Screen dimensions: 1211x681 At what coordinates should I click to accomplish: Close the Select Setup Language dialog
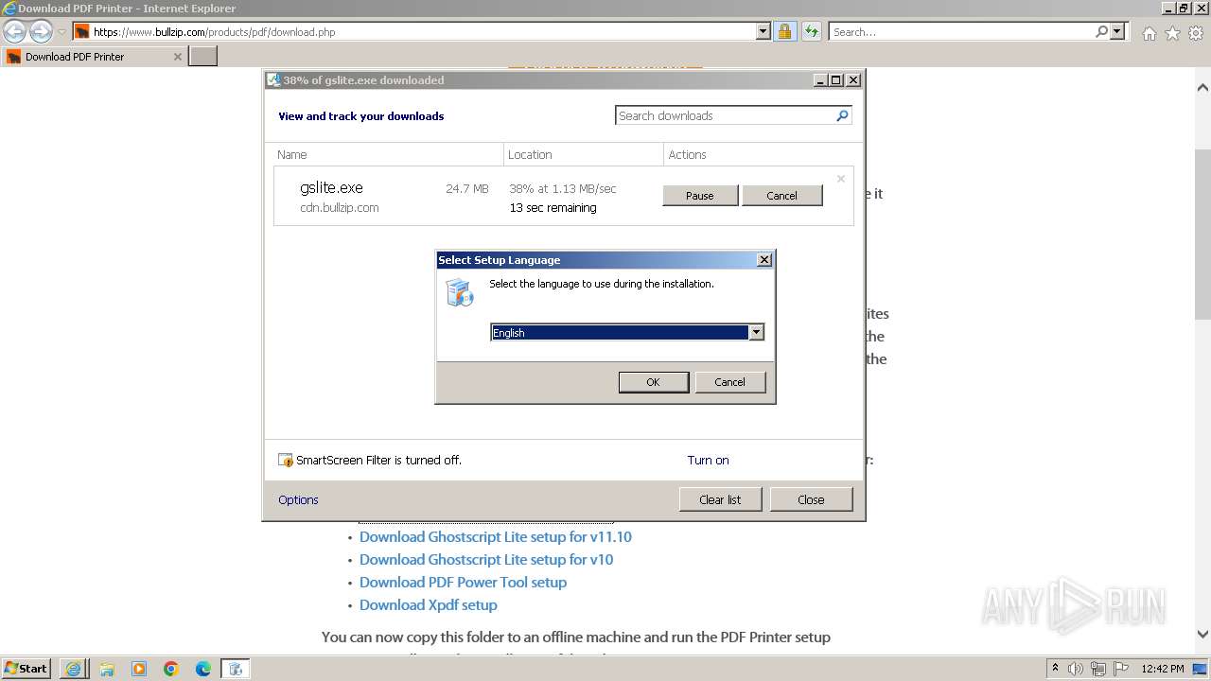click(764, 260)
